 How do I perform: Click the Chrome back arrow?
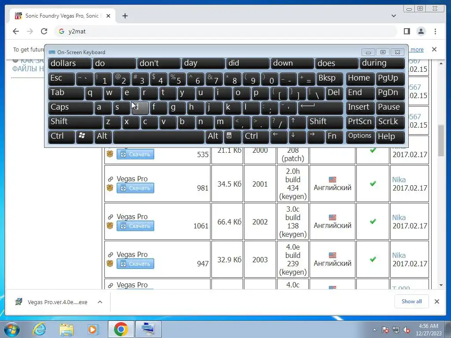pyautogui.click(x=16, y=31)
